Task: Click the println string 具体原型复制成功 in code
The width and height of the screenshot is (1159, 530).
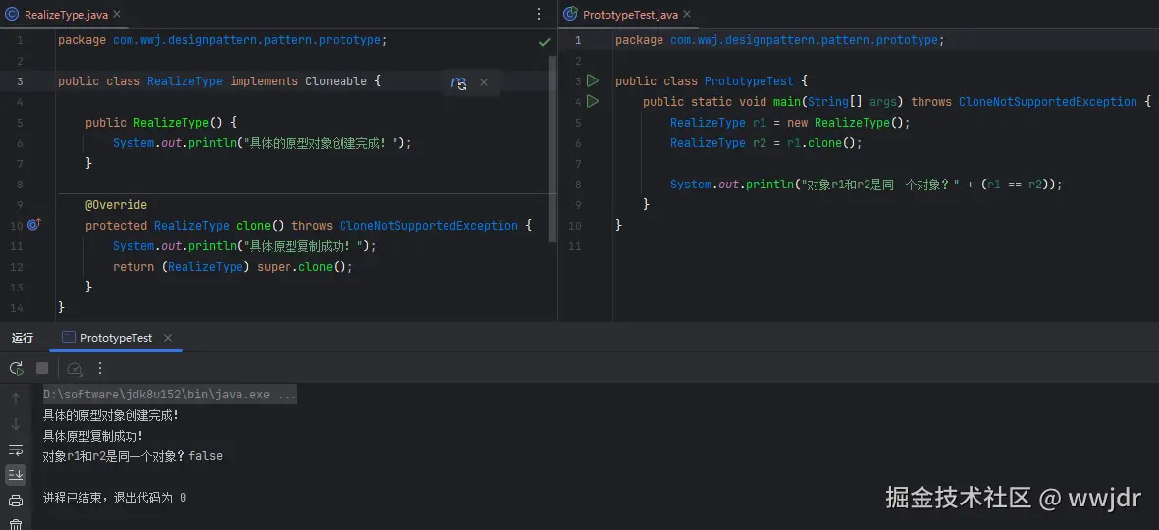Action: click(x=306, y=246)
